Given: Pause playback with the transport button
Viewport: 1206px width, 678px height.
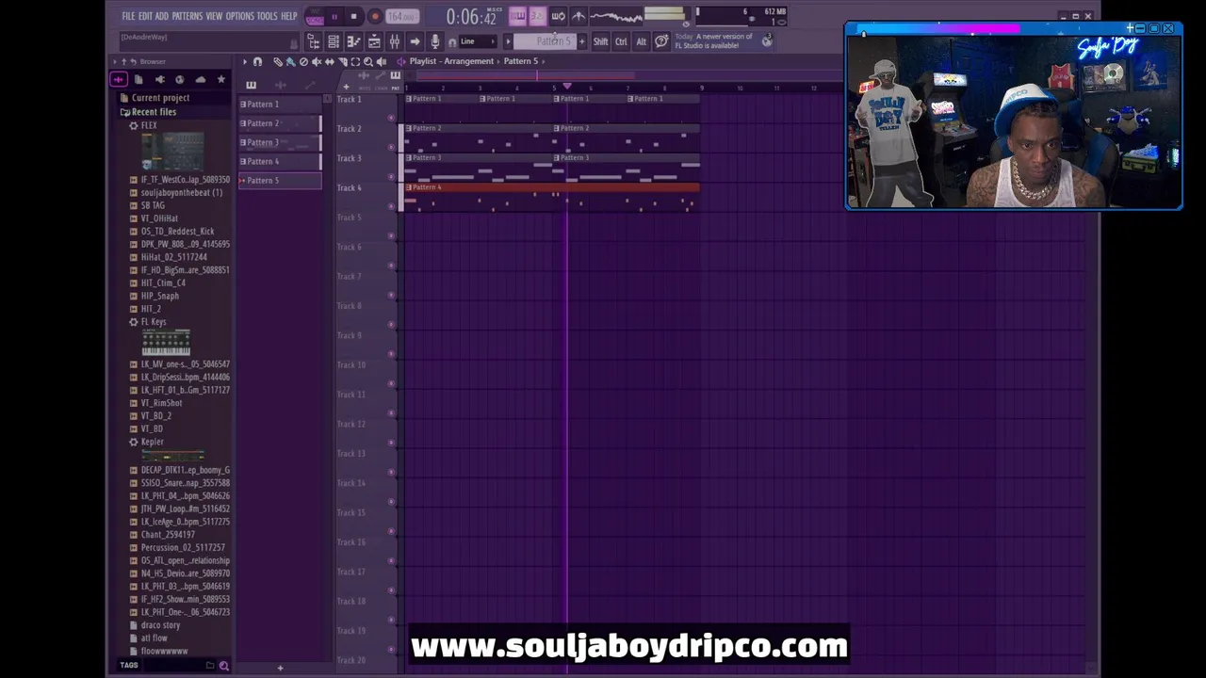Looking at the screenshot, I should tap(334, 16).
